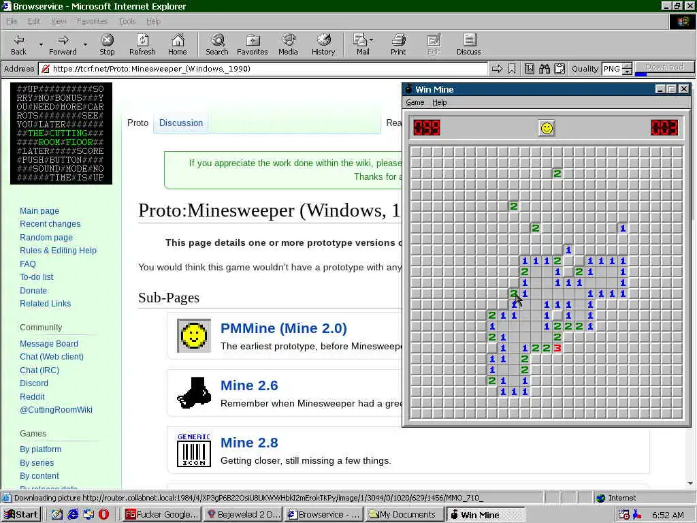Open By platform games link
This screenshot has height=523, width=697.
coord(40,449)
